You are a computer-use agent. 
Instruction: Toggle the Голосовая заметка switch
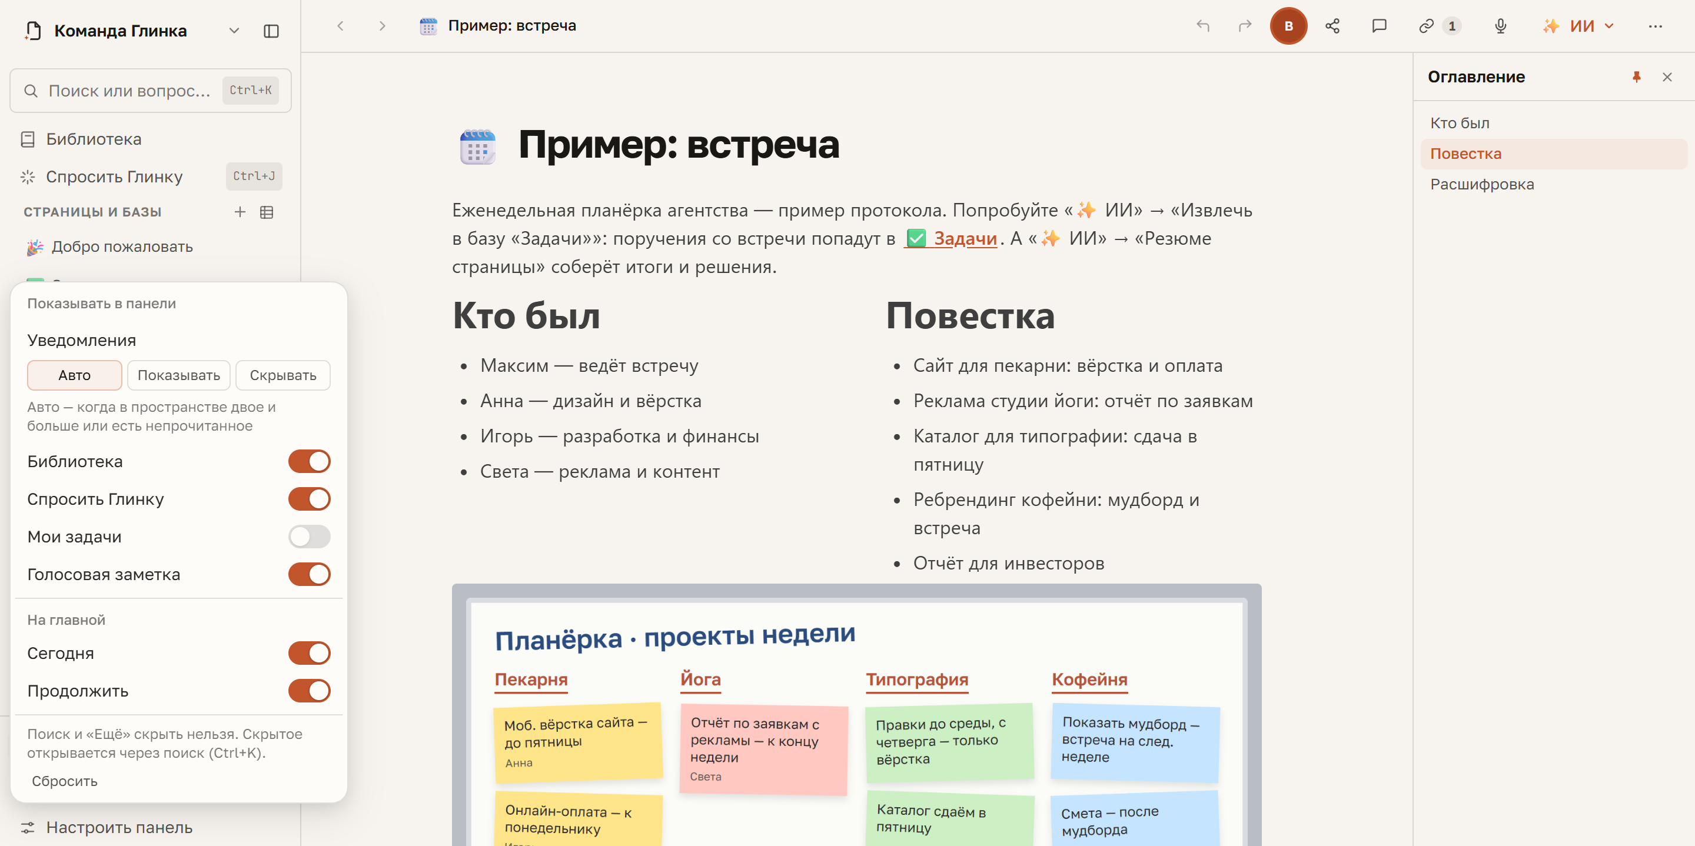pyautogui.click(x=309, y=574)
